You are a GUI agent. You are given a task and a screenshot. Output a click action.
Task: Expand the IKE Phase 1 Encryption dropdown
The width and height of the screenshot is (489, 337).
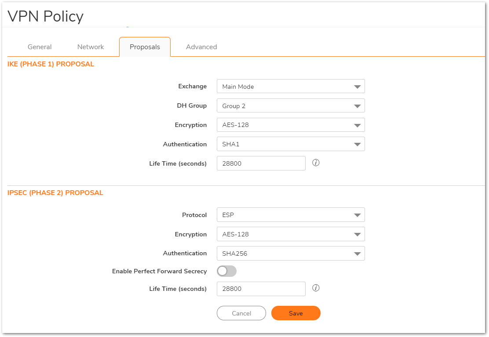pyautogui.click(x=291, y=125)
